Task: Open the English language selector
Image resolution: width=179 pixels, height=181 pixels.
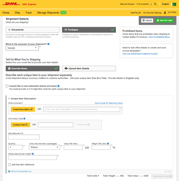Action: (165, 4)
